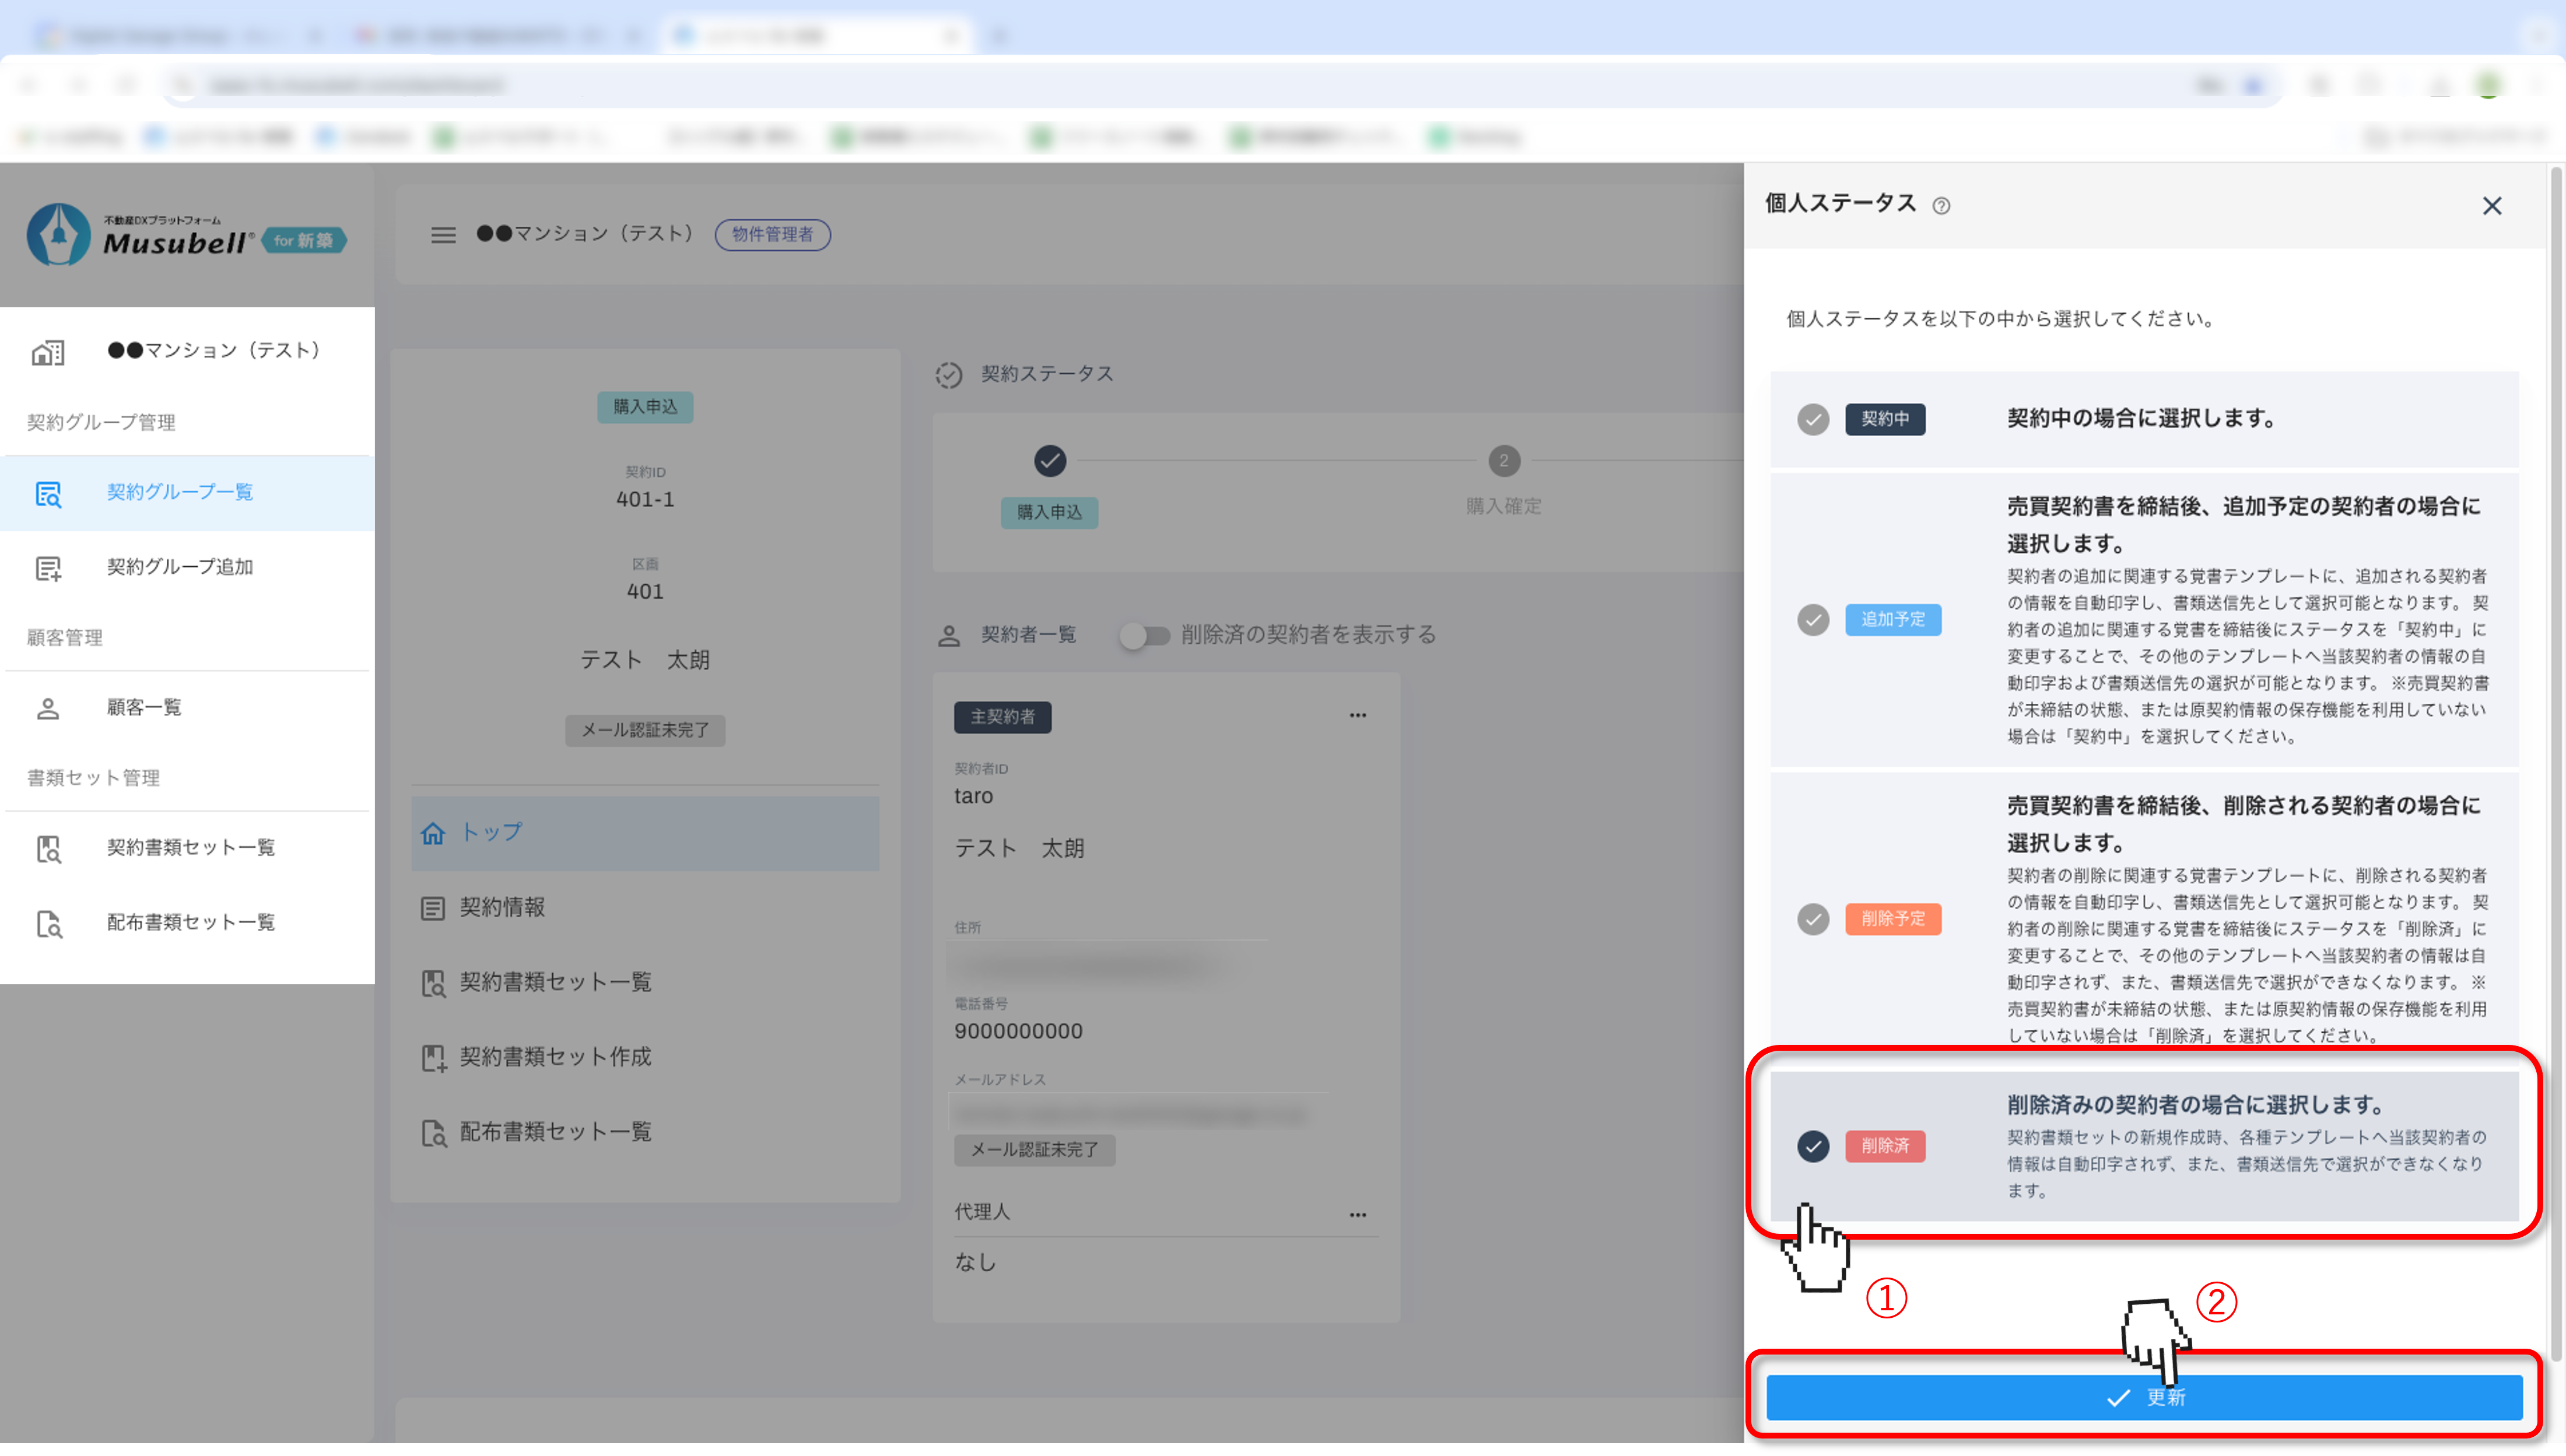Open 契約情報 in contract menu
The image size is (2566, 1456).
[502, 908]
